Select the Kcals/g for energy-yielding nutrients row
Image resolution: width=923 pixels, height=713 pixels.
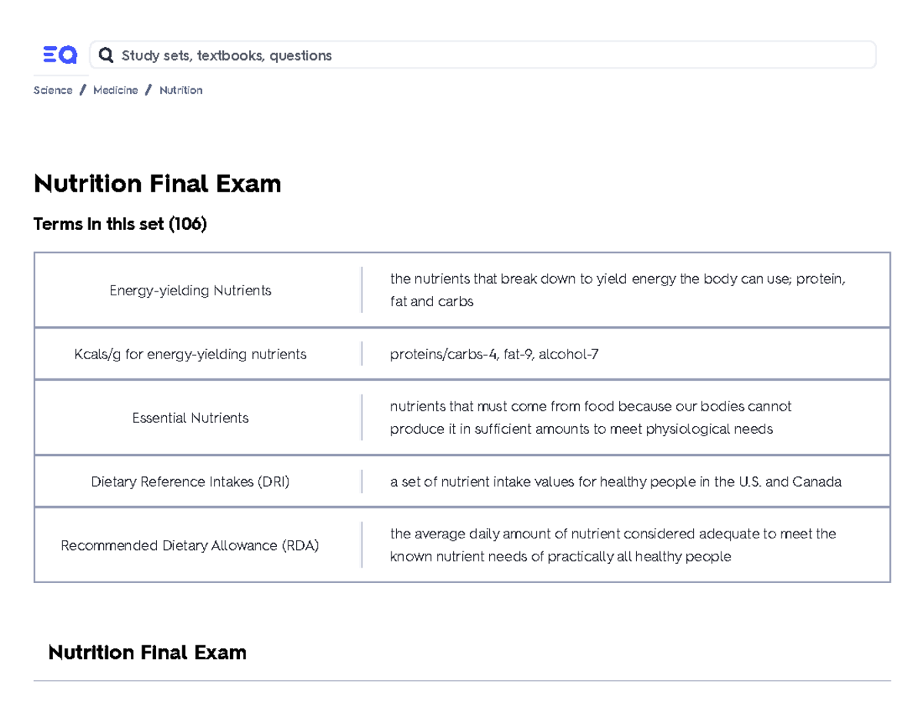coord(190,354)
